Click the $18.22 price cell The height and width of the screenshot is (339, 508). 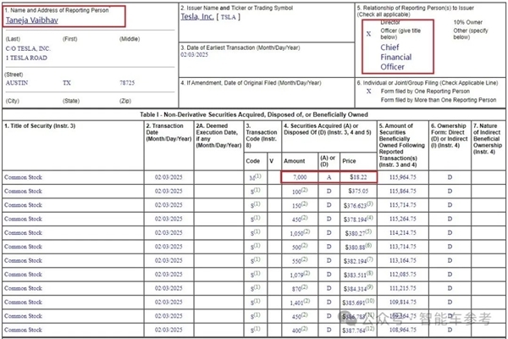[358, 177]
